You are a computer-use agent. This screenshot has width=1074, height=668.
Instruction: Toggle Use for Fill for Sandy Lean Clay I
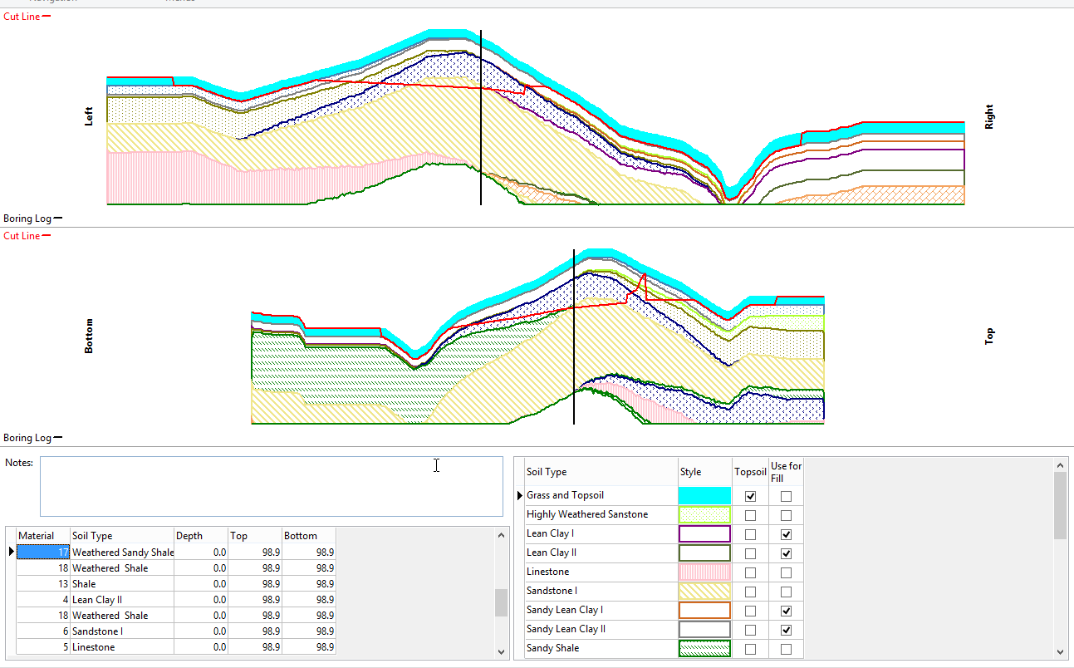click(786, 611)
